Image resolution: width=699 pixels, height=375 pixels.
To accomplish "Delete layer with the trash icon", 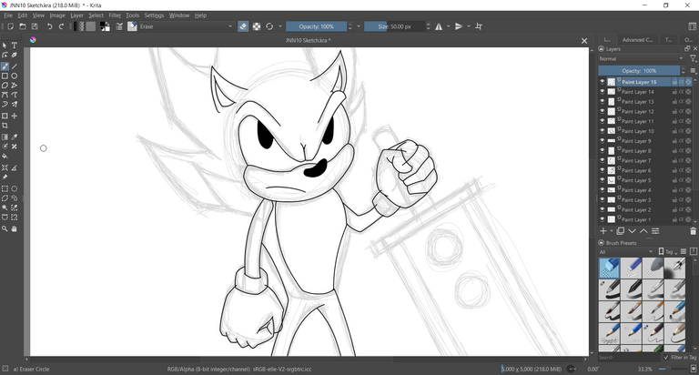I will coord(693,231).
